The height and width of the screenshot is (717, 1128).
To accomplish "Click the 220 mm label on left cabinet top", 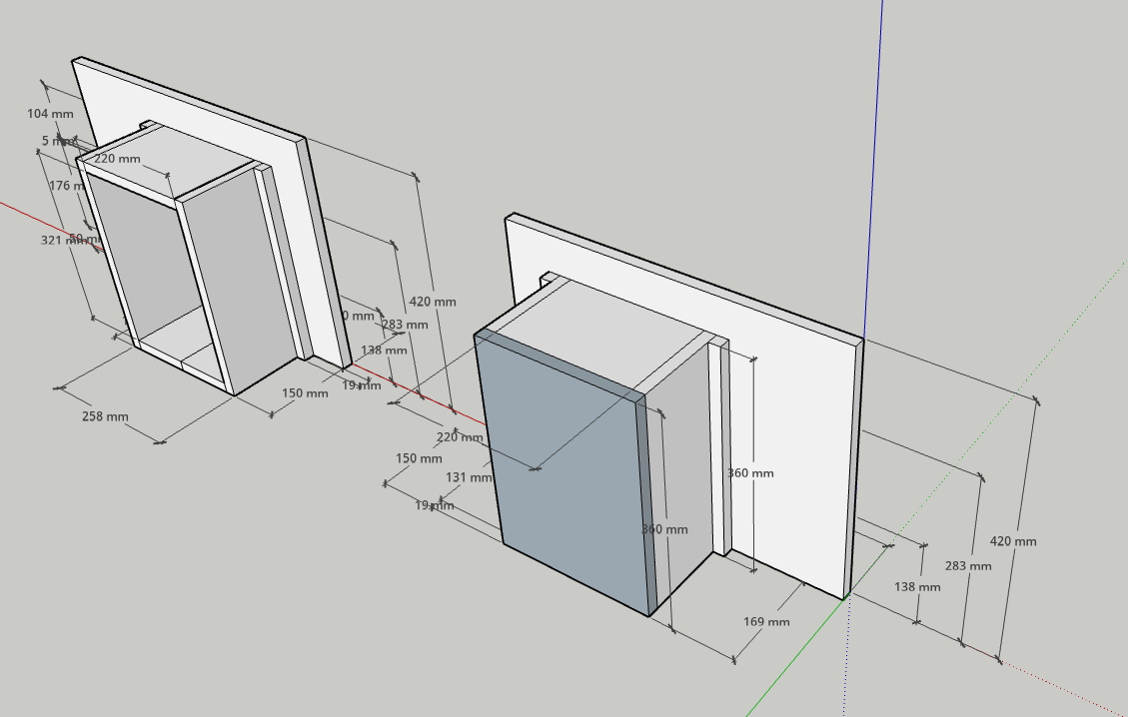I will click(117, 159).
